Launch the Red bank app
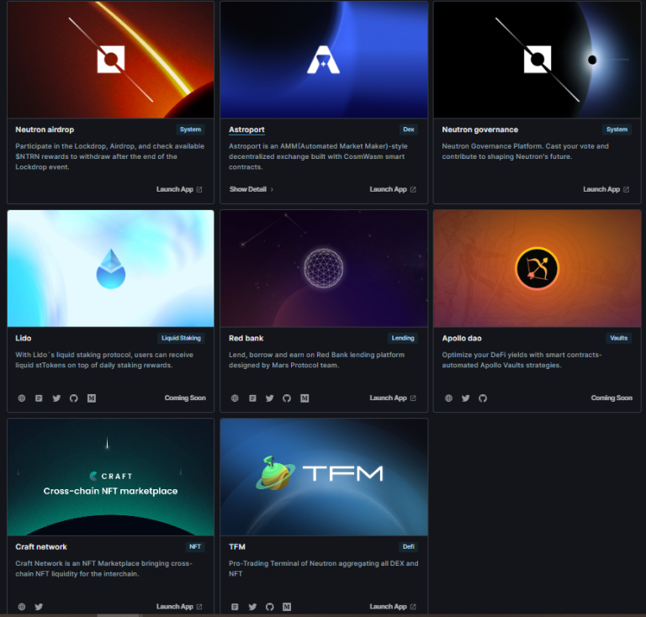This screenshot has width=646, height=617. tap(392, 398)
